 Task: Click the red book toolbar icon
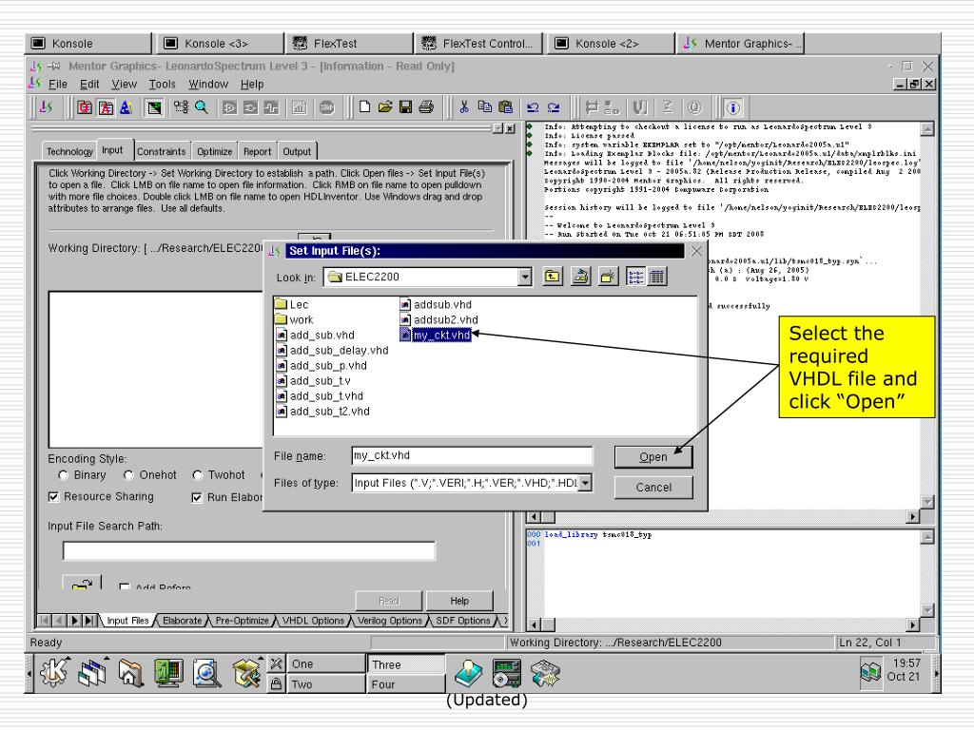[x=85, y=107]
